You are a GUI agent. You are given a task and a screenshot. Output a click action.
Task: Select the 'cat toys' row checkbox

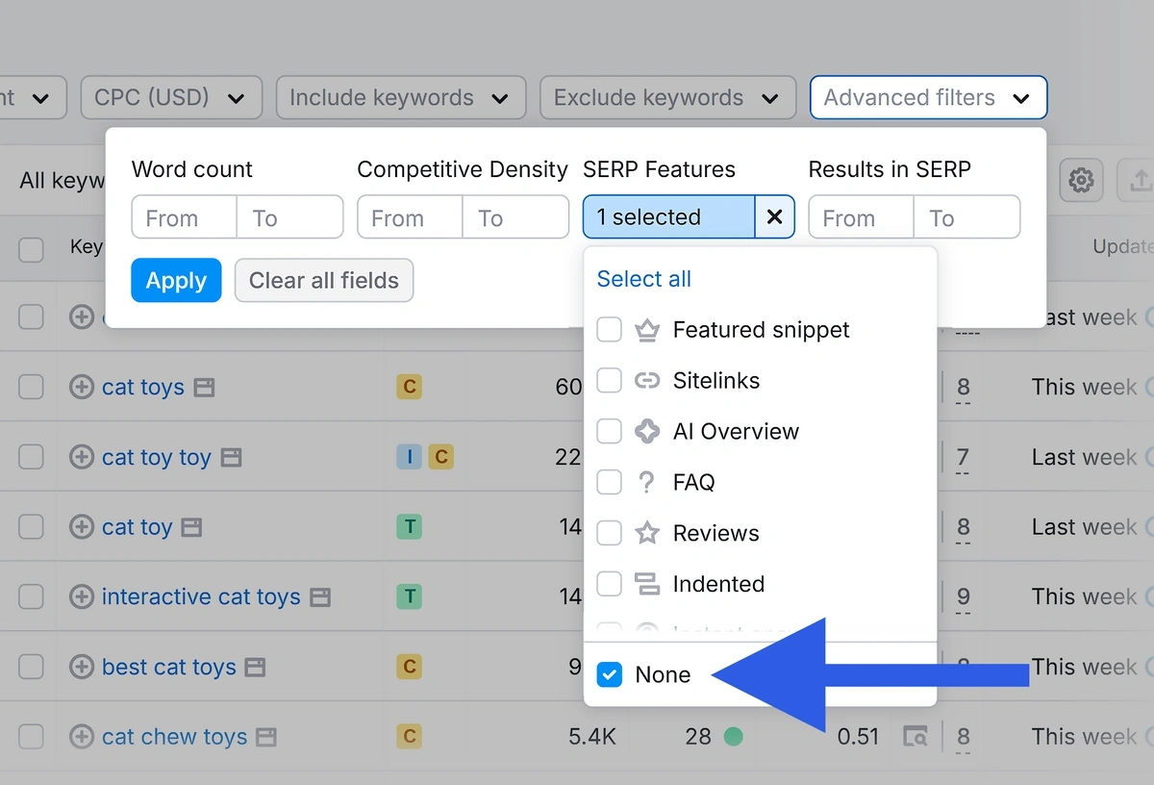[x=32, y=387]
